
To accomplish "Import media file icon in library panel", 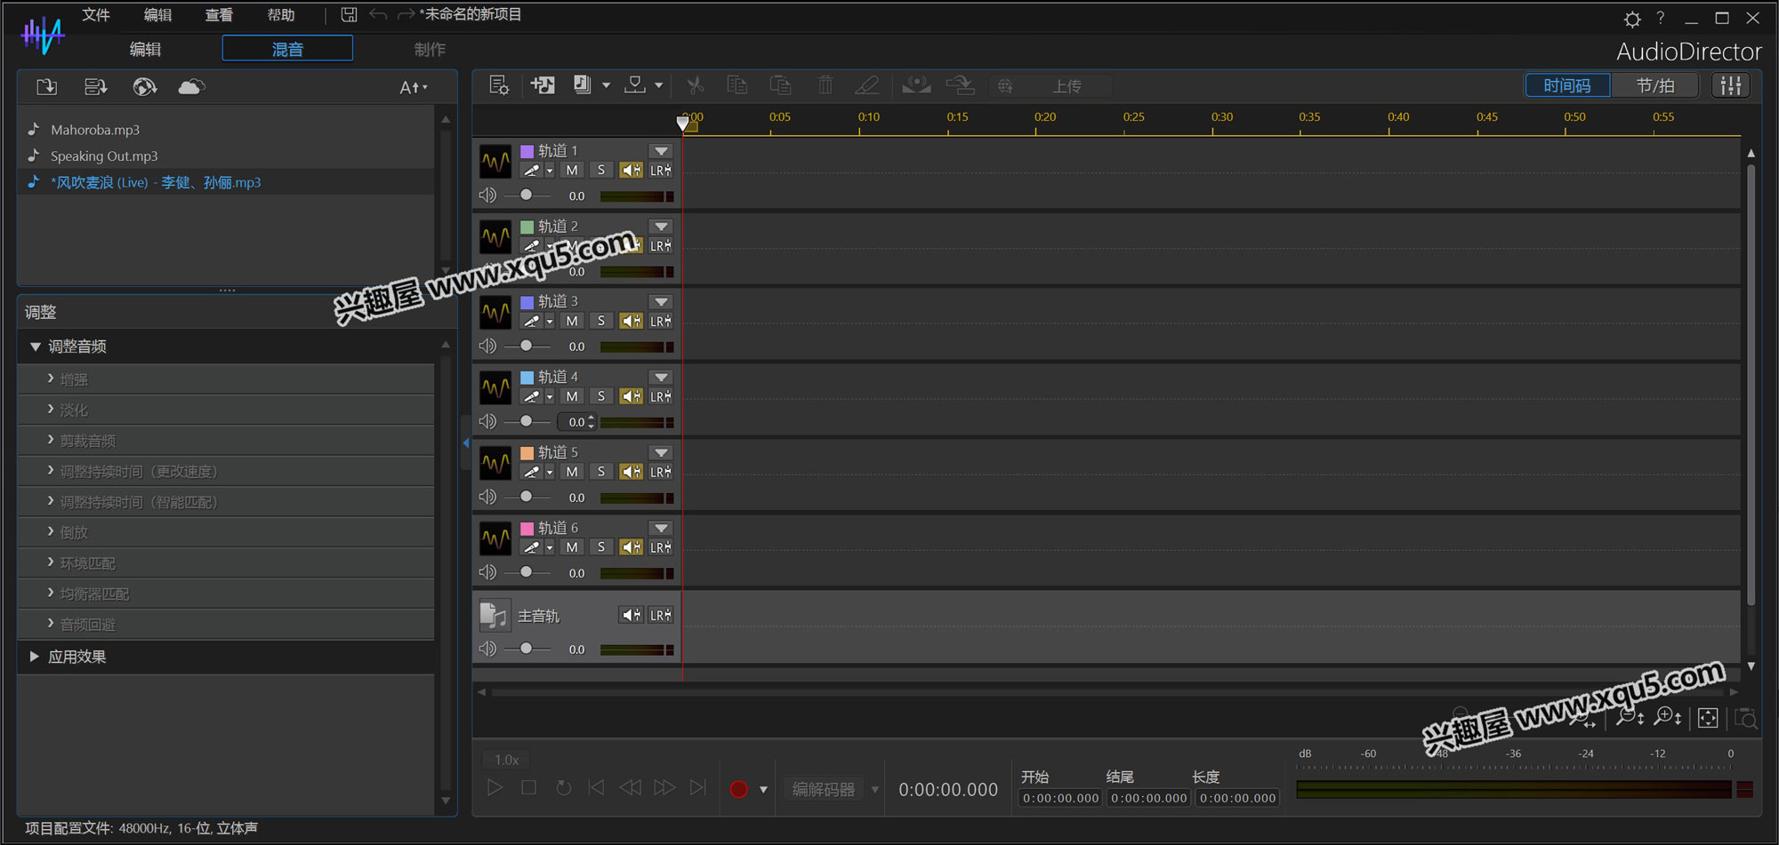I will 46,86.
